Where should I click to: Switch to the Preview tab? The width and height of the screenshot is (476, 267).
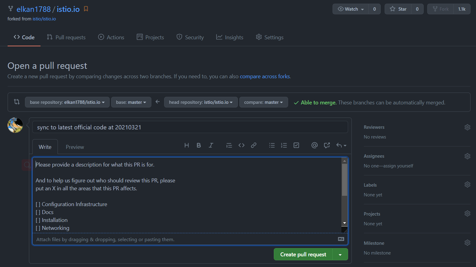(x=75, y=147)
